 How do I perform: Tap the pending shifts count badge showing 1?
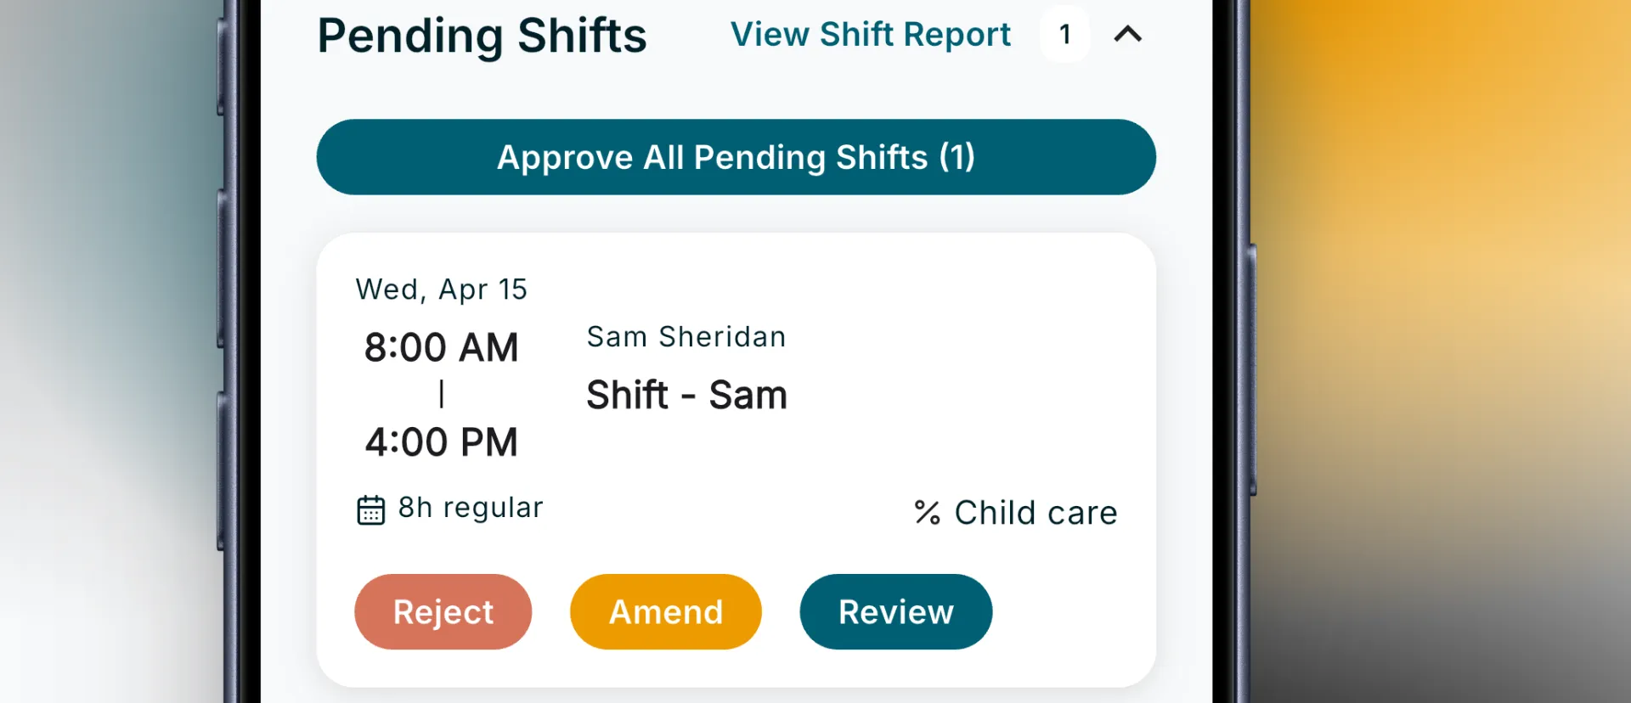[1064, 35]
